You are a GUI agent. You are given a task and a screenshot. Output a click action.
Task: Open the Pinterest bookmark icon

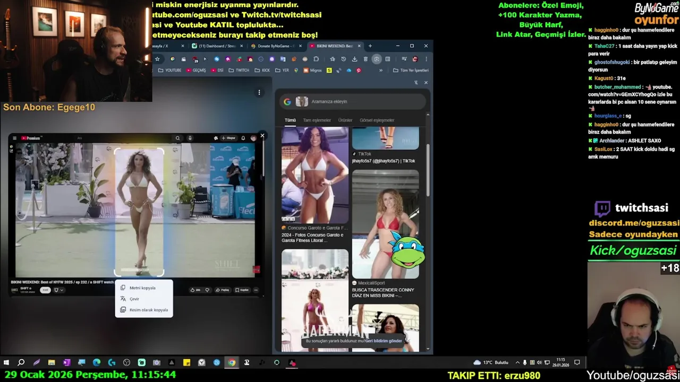pos(359,70)
